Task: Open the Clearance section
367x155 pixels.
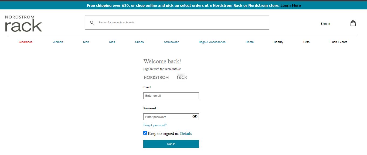Action: tap(25, 42)
